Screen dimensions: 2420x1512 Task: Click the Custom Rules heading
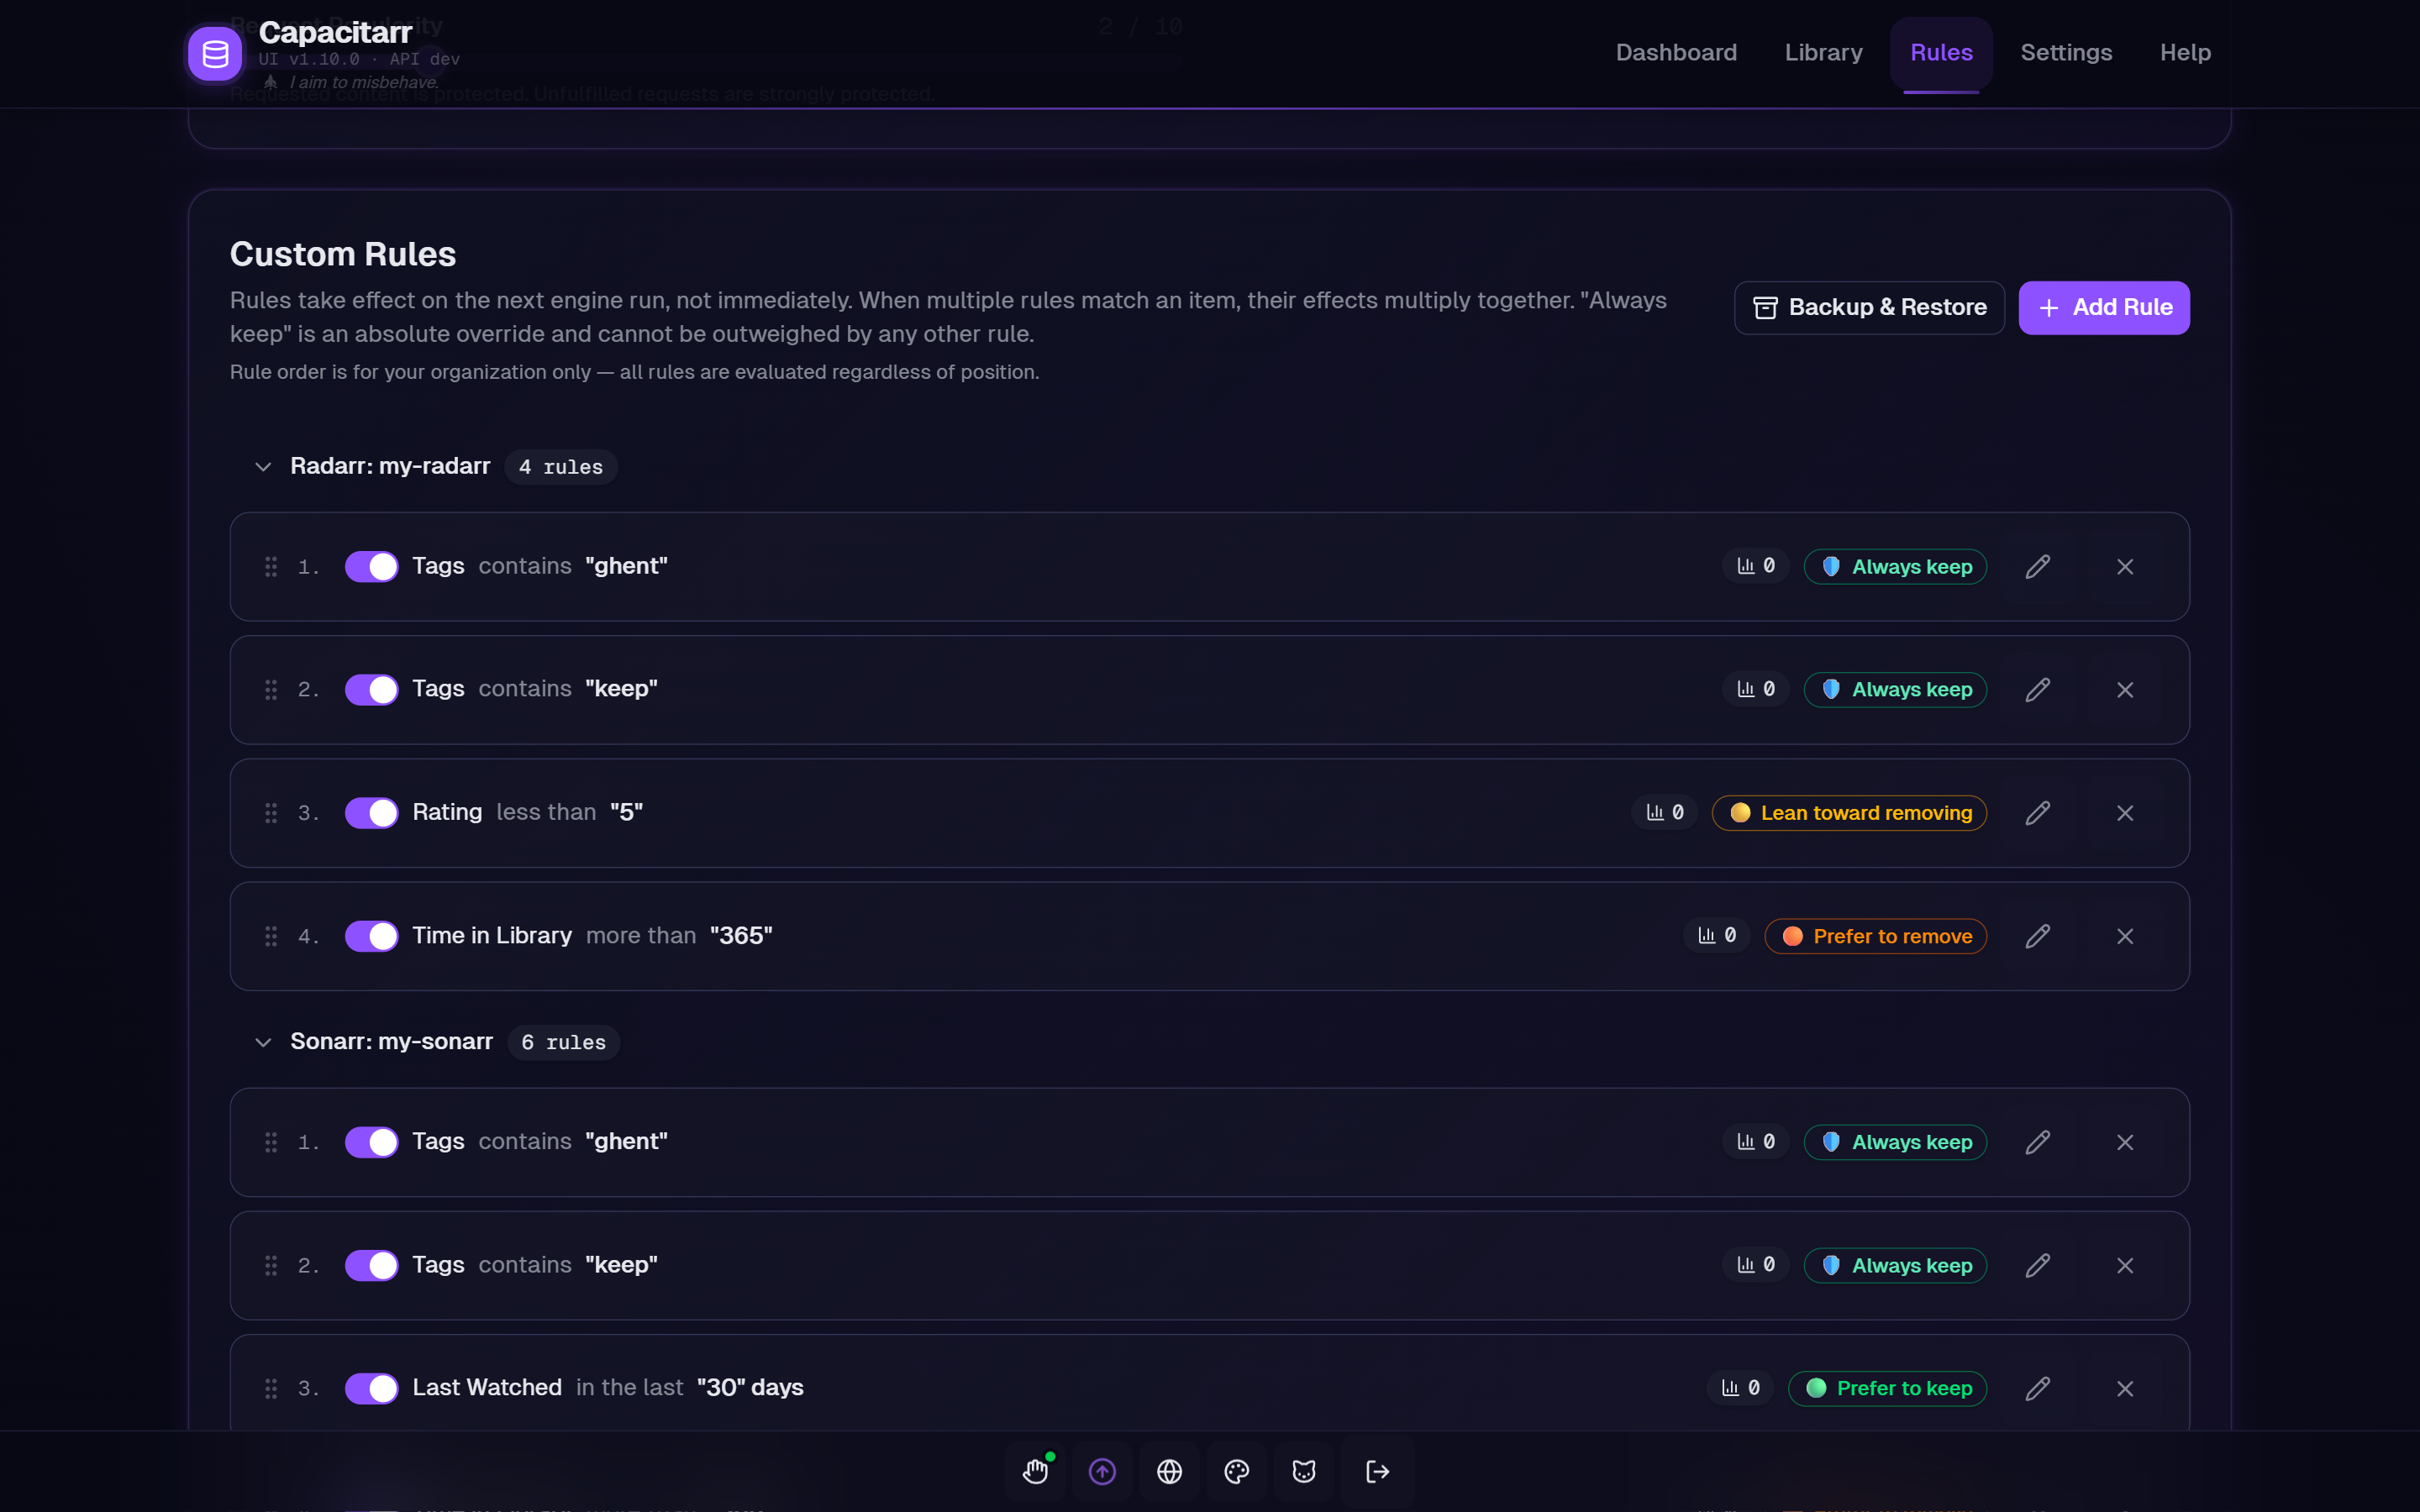tap(343, 254)
